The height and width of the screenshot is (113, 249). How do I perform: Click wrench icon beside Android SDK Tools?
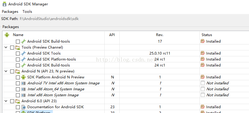[23, 53]
